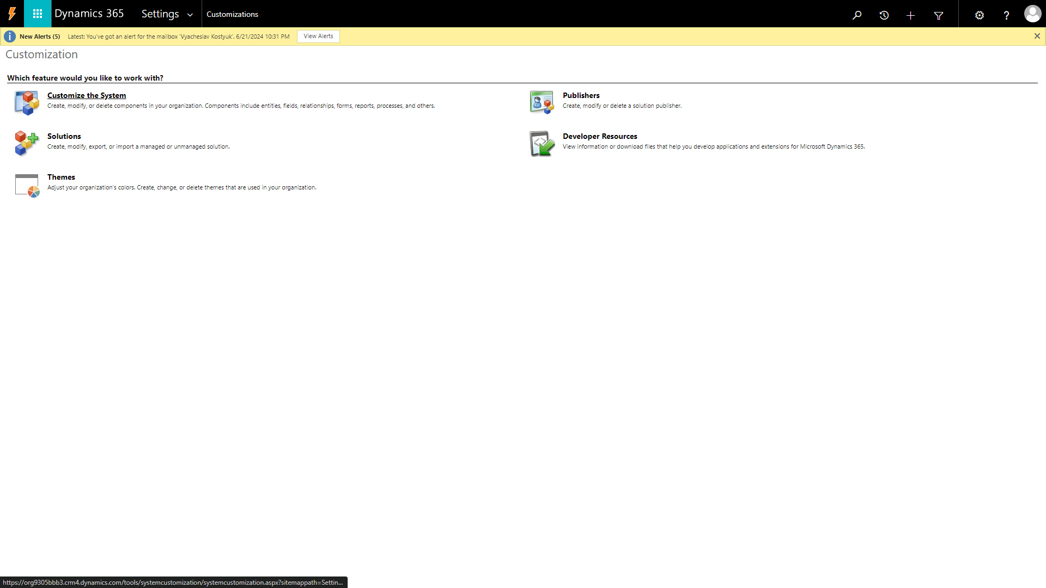Open recently viewed items history icon
This screenshot has height=588, width=1046.
884,15
